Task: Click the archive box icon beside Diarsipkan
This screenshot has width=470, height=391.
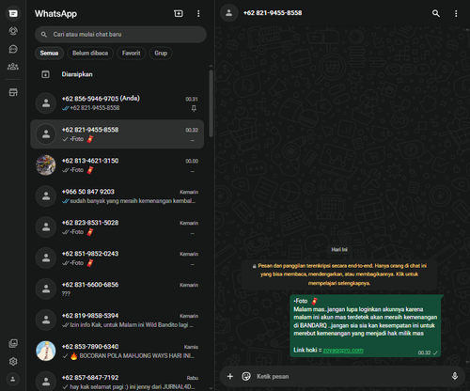Action: [45, 74]
